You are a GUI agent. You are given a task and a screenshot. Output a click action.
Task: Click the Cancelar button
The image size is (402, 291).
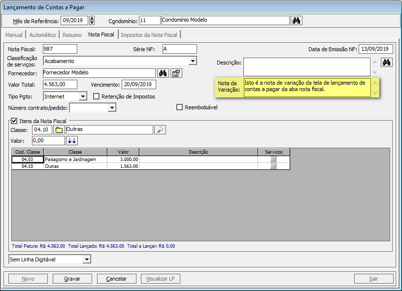click(116, 279)
